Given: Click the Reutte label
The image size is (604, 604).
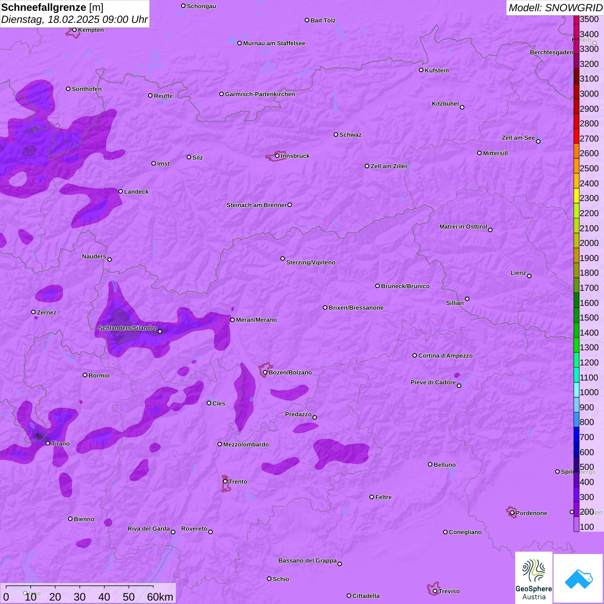Looking at the screenshot, I should [163, 96].
